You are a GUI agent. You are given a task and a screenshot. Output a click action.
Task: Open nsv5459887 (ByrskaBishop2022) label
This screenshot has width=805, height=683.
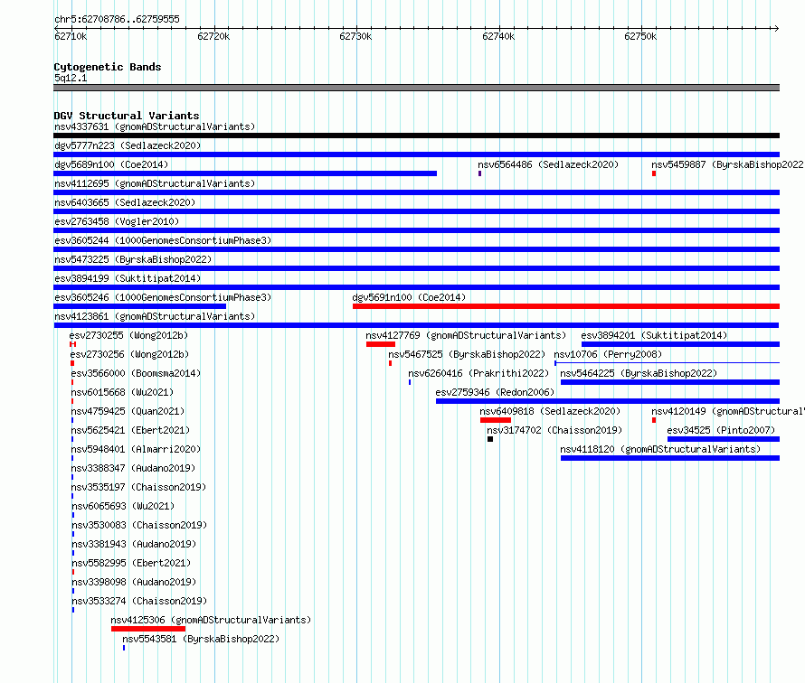727,164
